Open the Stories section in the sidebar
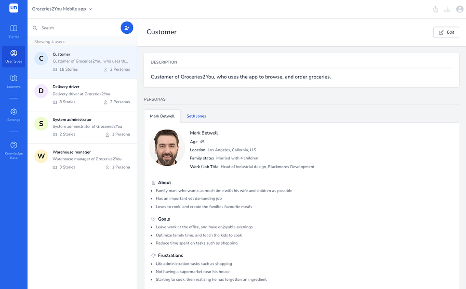 (13, 30)
